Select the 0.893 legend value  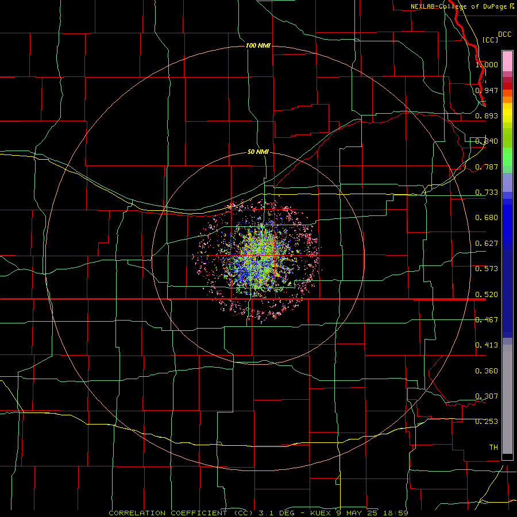[487, 115]
